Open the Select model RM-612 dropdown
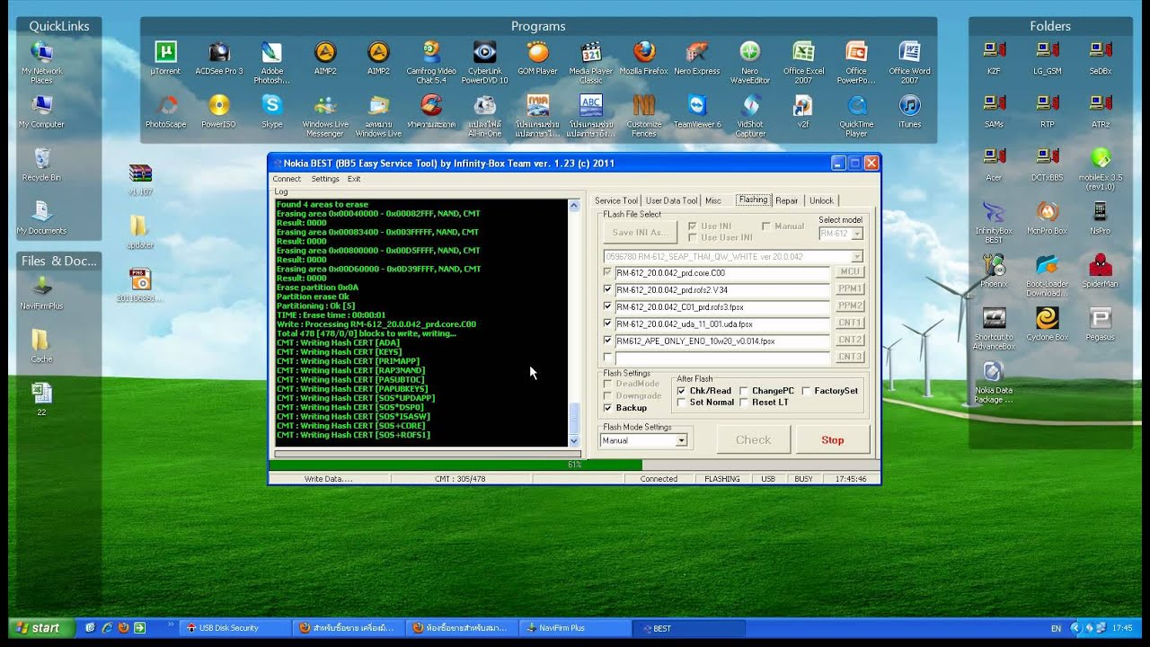This screenshot has width=1150, height=647. pos(857,234)
